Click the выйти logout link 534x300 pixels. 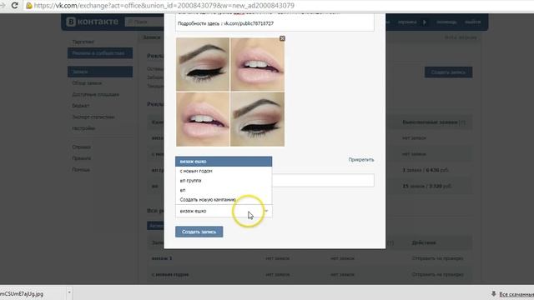(x=473, y=22)
